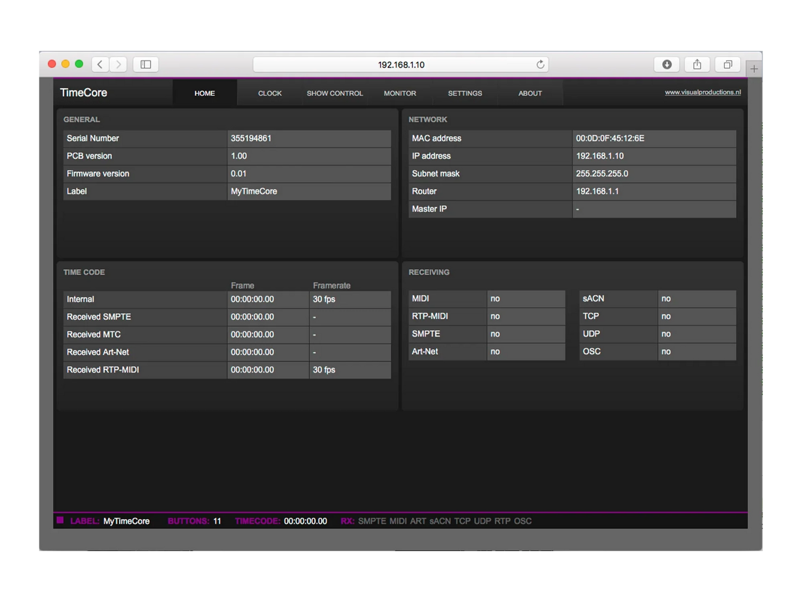Viewport: 802px width, 602px height.
Task: Click the status bar label MyTimeCore
Action: 127,521
